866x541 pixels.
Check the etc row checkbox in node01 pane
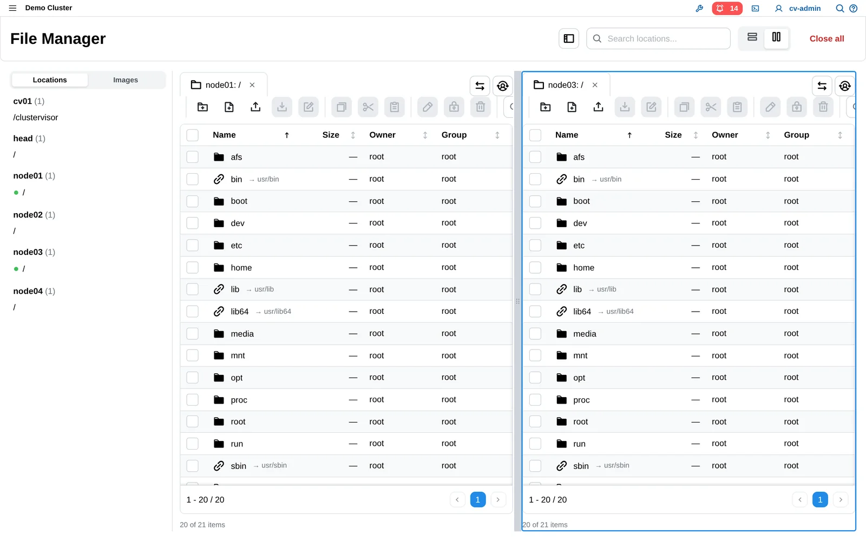tap(193, 245)
